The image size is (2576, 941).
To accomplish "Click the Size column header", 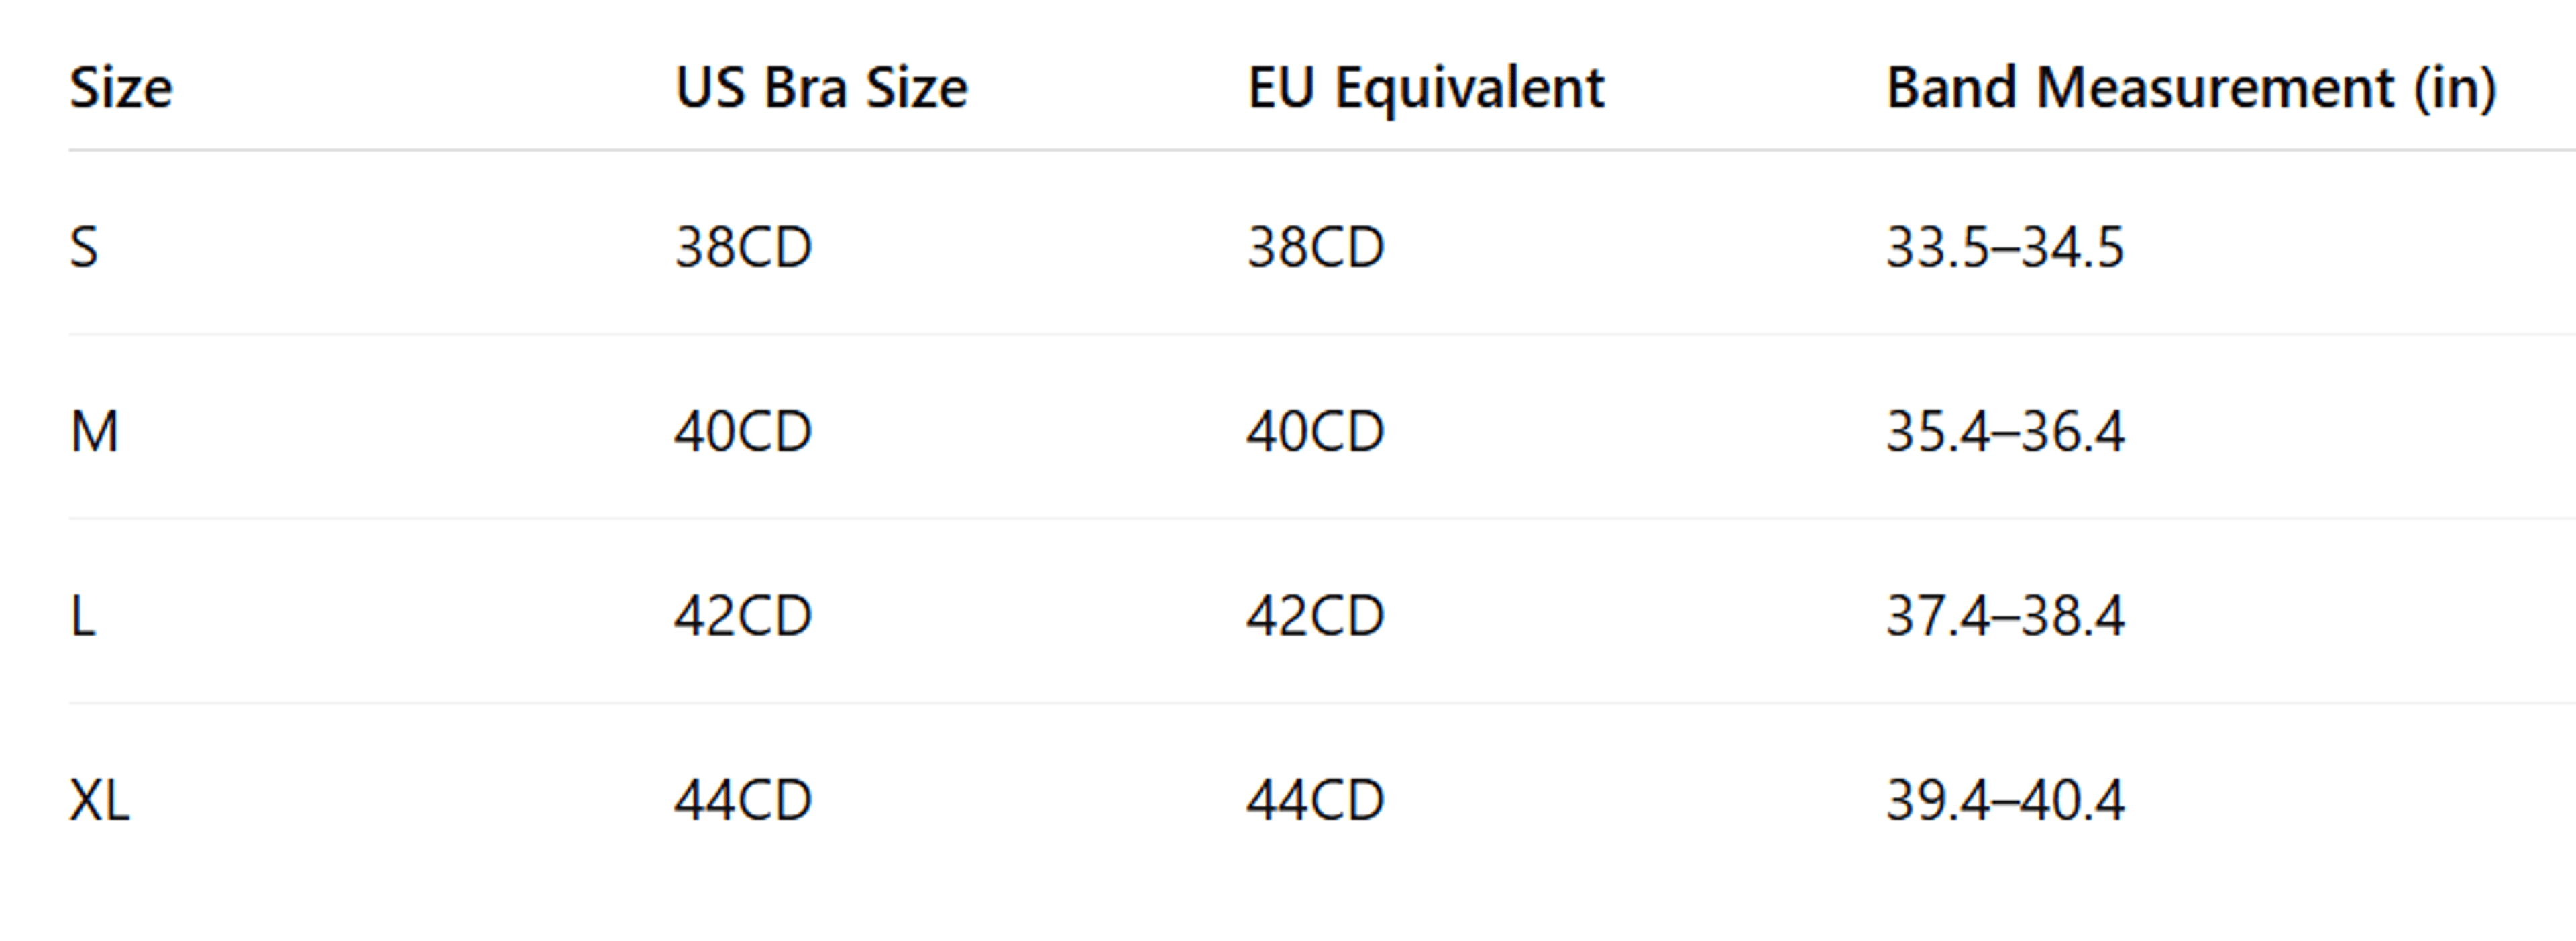I will tap(121, 88).
